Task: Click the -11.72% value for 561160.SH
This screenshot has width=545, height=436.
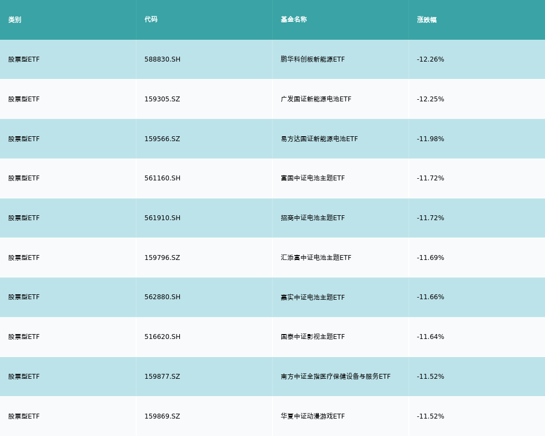Action: [x=431, y=178]
